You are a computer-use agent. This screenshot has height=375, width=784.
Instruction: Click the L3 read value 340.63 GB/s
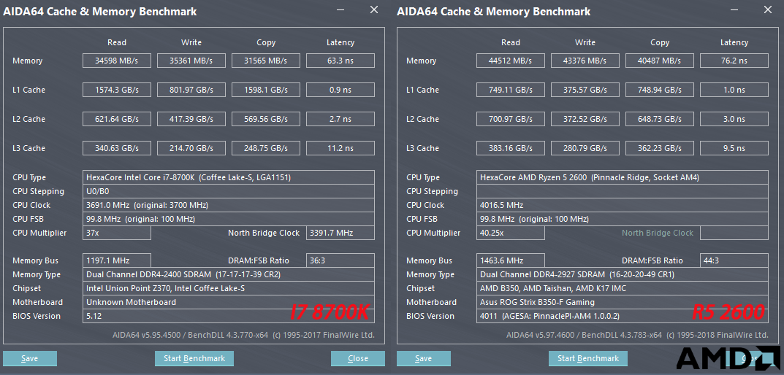click(116, 148)
